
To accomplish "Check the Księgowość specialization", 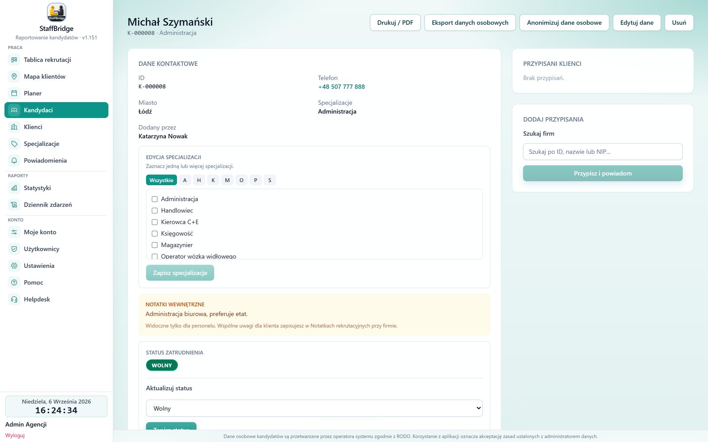I will coord(154,234).
